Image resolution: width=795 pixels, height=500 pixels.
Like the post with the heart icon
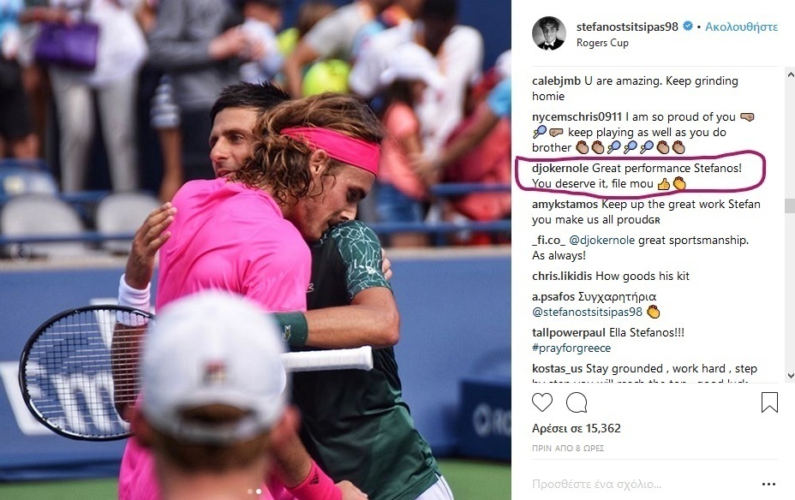pyautogui.click(x=542, y=402)
